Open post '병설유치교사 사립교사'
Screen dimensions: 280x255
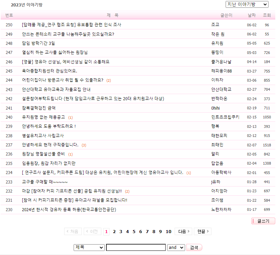tap(43, 136)
